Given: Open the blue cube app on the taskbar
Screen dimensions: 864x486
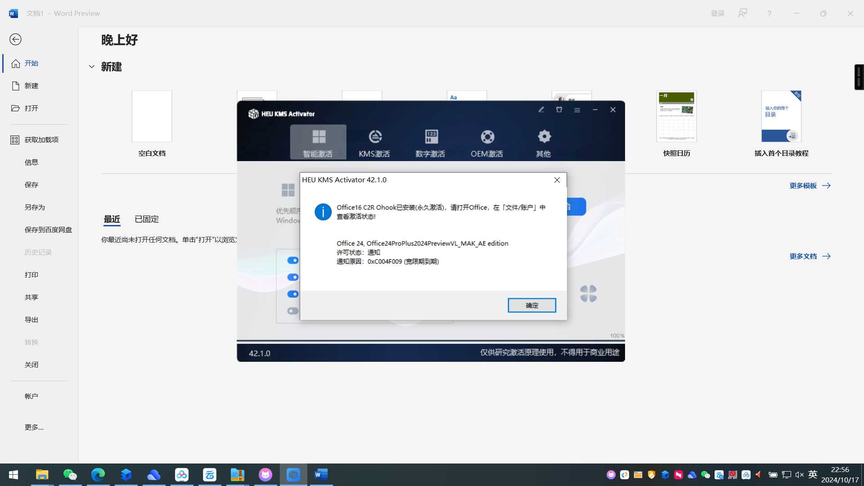Looking at the screenshot, I should [x=126, y=475].
